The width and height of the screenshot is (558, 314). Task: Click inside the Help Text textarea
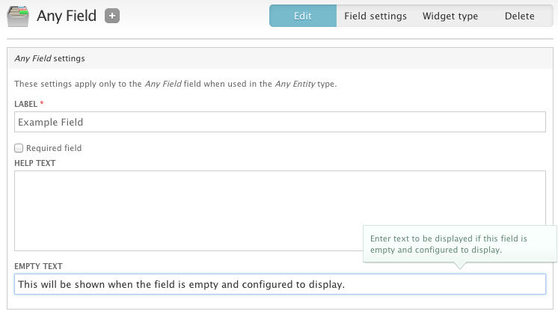point(280,210)
